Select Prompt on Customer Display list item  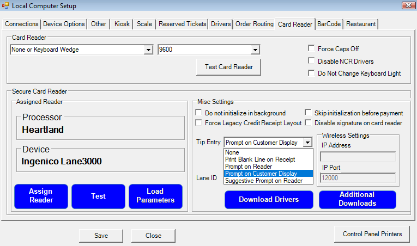268,174
